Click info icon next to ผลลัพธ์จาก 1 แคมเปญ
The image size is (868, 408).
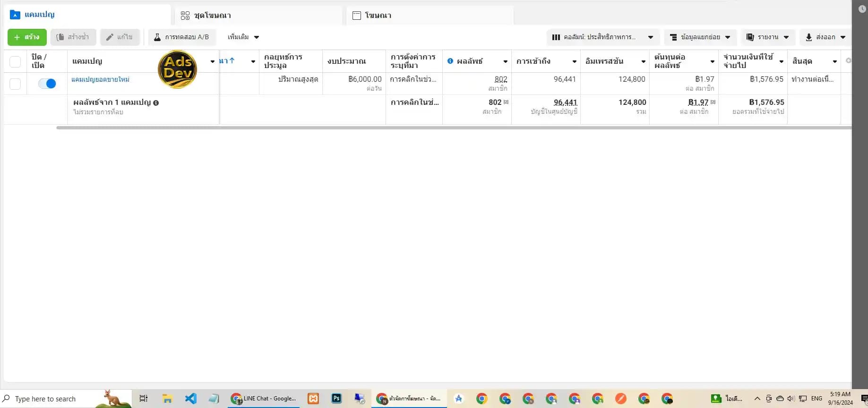156,102
